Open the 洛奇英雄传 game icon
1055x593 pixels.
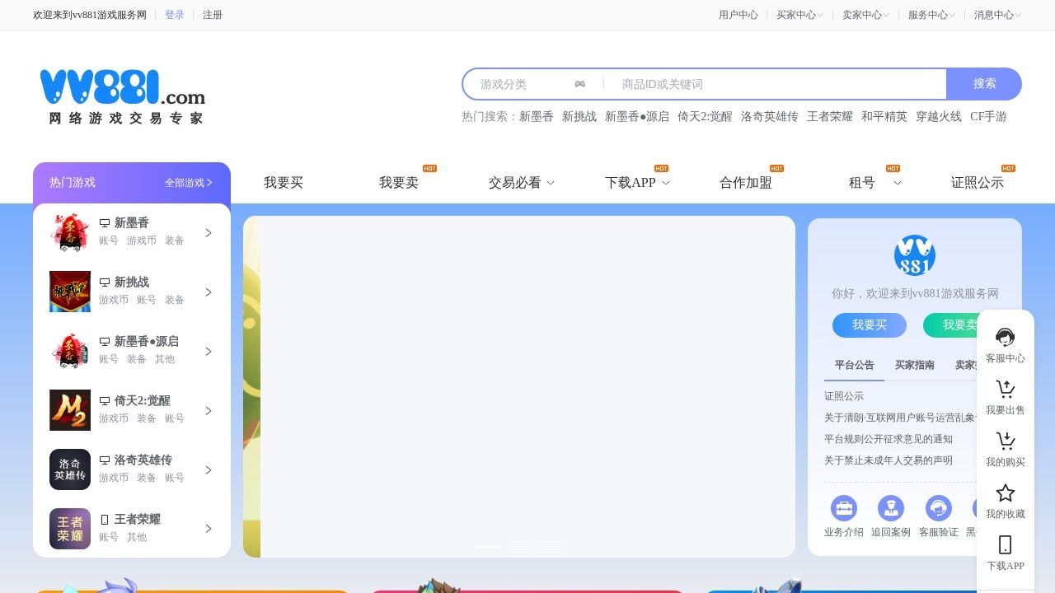tap(70, 469)
